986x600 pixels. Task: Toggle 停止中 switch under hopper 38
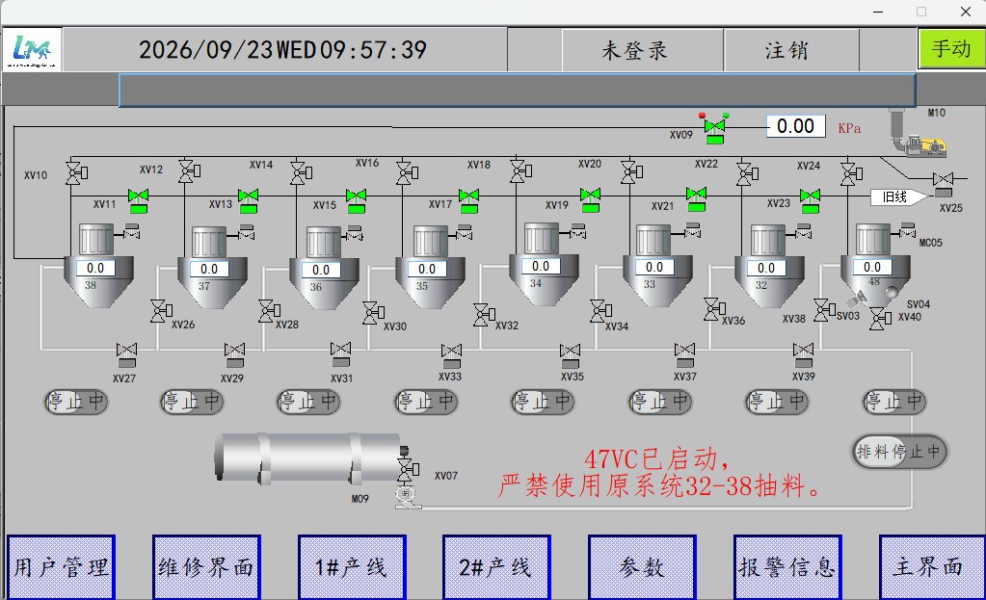tap(77, 402)
